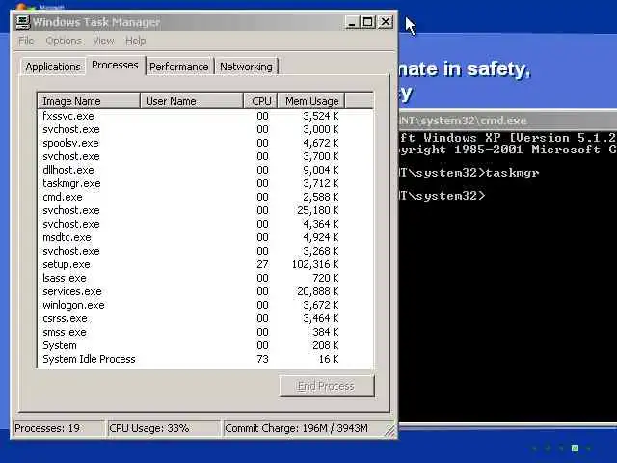Click the Task Manager title bar icon
The image size is (617, 463).
[22, 21]
